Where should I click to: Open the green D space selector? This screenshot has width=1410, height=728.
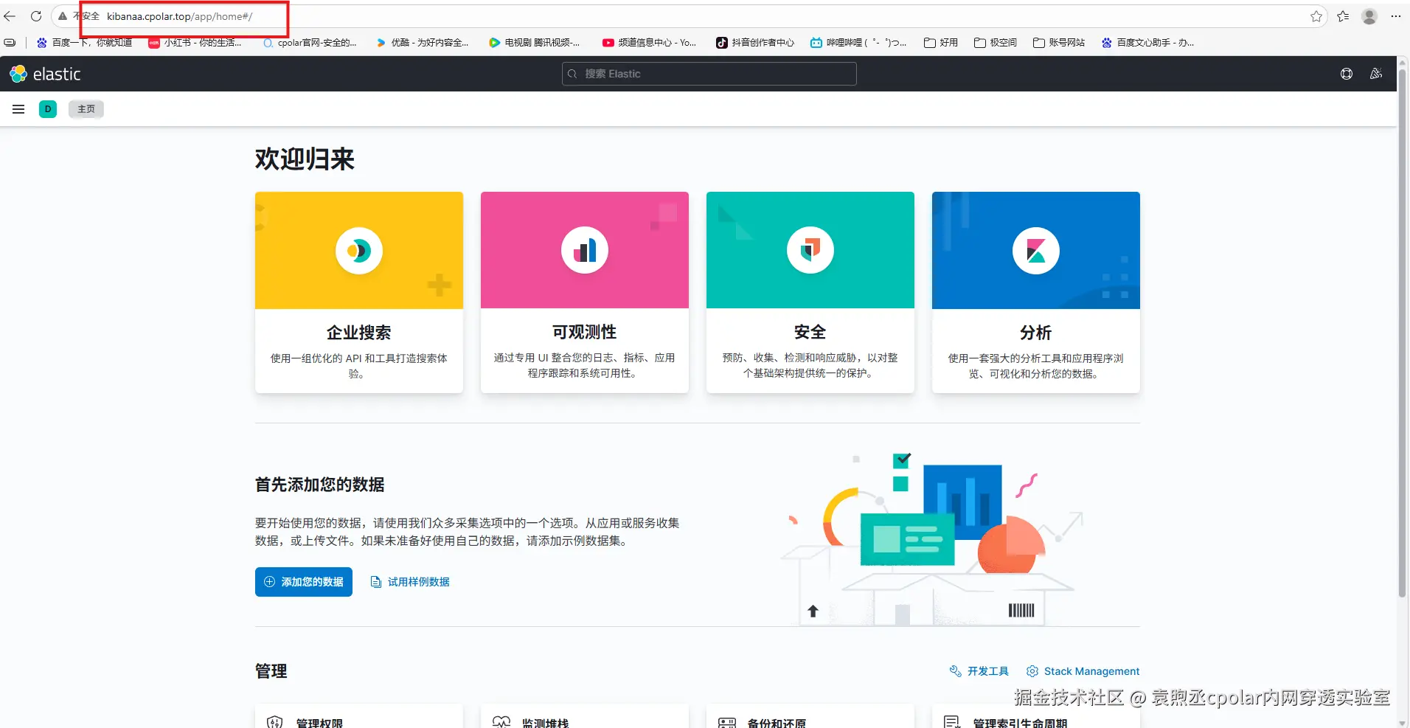pos(48,109)
